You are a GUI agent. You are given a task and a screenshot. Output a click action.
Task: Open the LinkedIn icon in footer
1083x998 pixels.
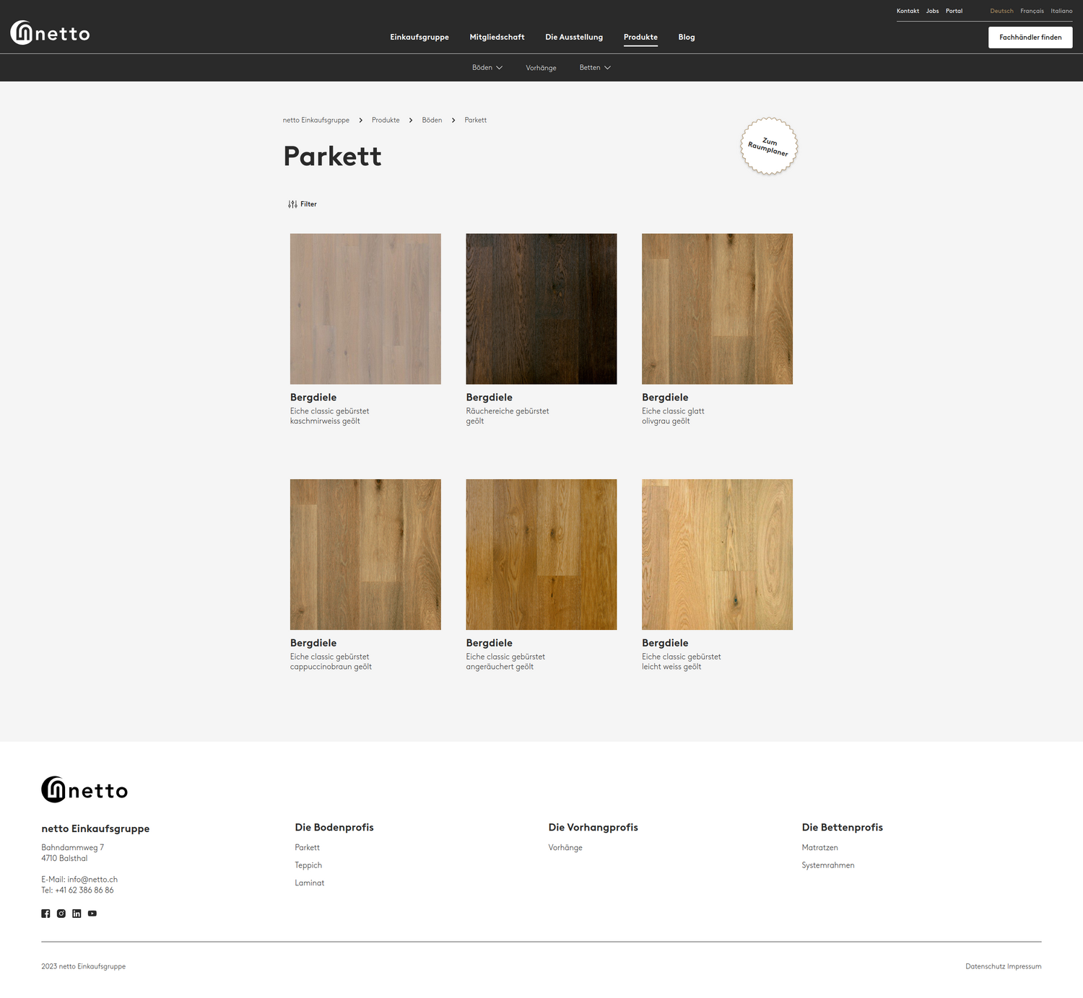(77, 914)
